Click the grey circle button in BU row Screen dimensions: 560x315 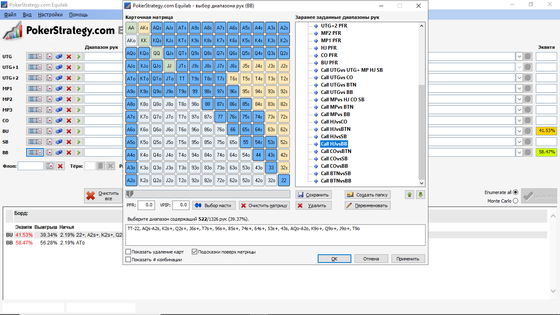pos(528,131)
